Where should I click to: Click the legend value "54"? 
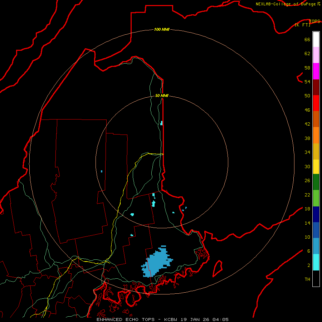point(307,82)
